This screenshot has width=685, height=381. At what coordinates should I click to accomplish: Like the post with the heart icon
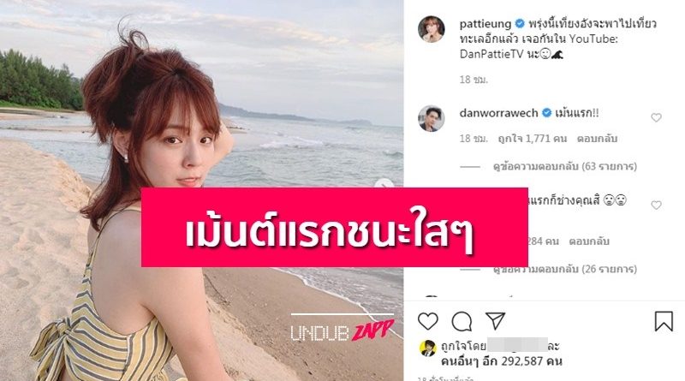click(x=427, y=322)
